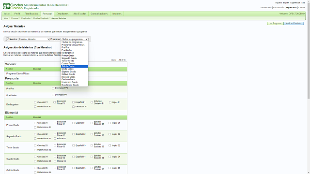The height and width of the screenshot is (174, 310).
Task: Switch to the Informes tab
Action: 117,14
